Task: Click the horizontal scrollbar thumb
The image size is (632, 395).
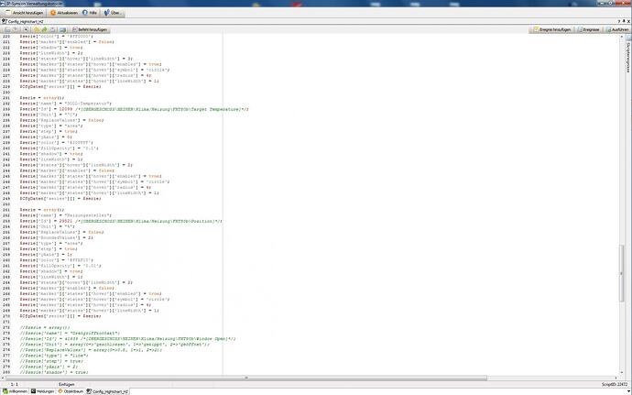Action: click(x=246, y=379)
